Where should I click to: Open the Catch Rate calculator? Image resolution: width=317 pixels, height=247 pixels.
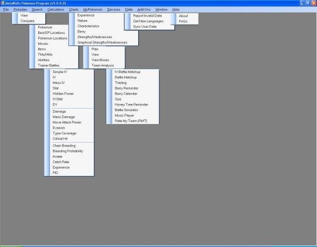point(61,162)
